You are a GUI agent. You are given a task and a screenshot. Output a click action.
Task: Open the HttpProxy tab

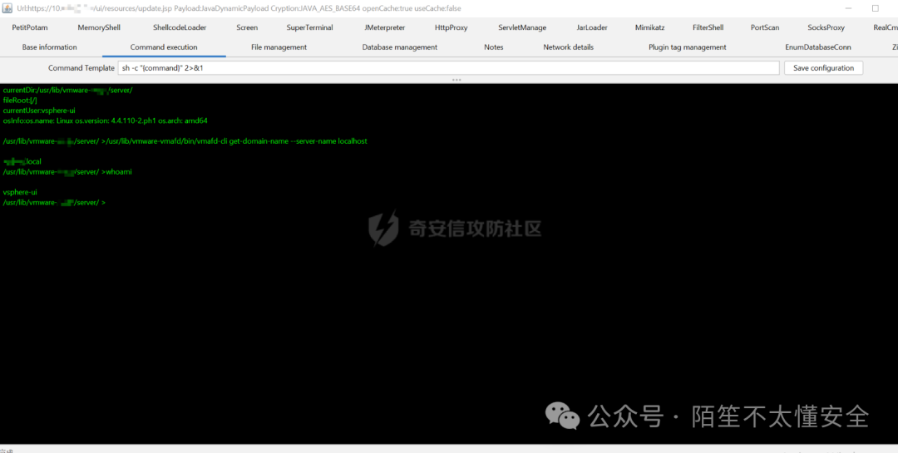pyautogui.click(x=451, y=27)
